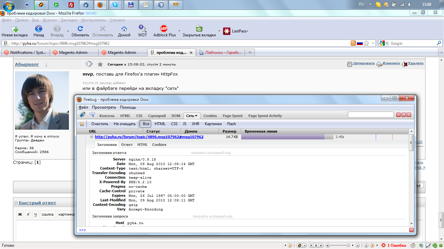Toggle the XHR network filter

coord(195,124)
